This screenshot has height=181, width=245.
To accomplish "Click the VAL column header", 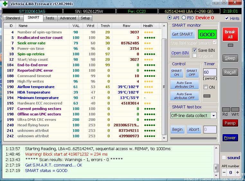I will 76,26.
